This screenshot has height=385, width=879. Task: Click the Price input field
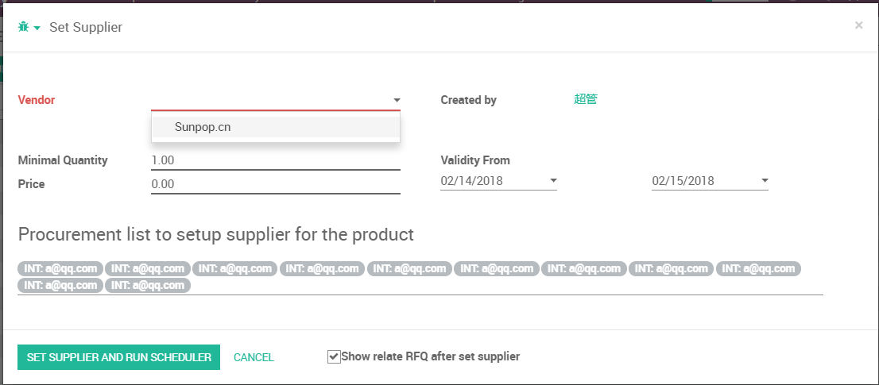click(275, 184)
